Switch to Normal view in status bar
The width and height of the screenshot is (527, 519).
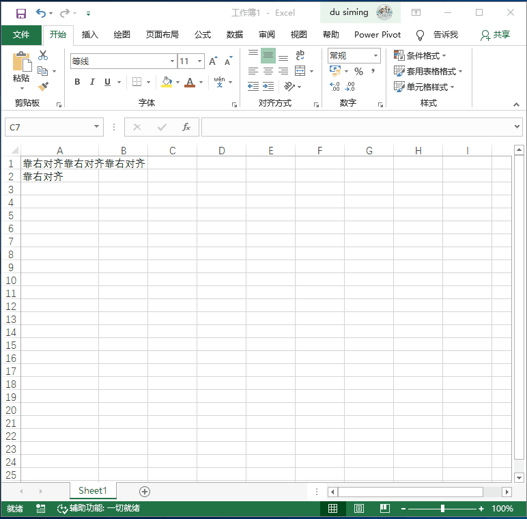tap(332, 509)
